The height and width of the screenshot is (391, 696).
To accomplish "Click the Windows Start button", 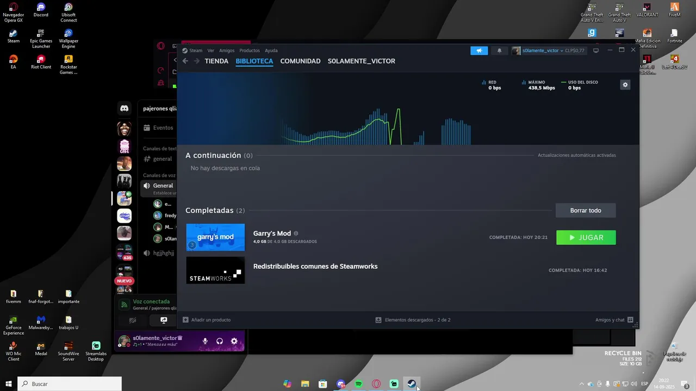I will pyautogui.click(x=9, y=384).
